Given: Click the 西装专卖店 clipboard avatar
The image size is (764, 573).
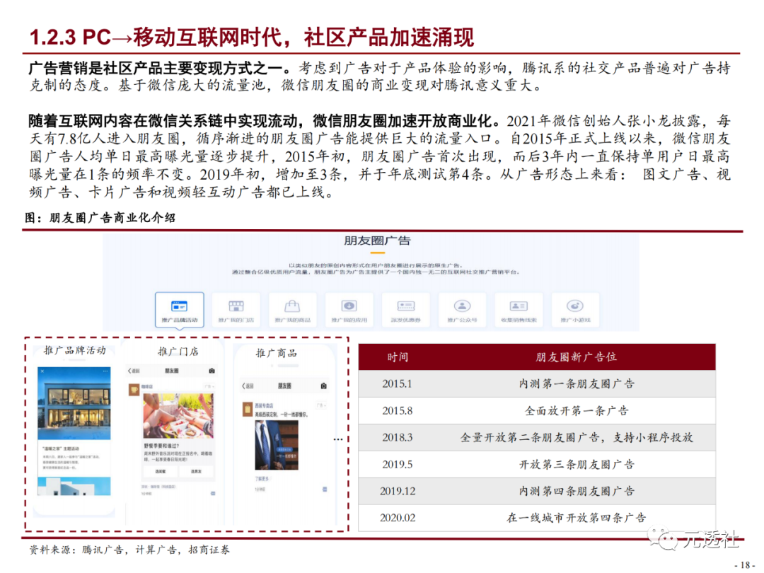Looking at the screenshot, I should 247,408.
